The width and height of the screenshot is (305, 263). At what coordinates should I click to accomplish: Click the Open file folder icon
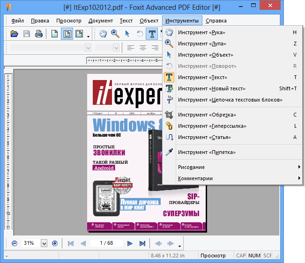(15, 34)
